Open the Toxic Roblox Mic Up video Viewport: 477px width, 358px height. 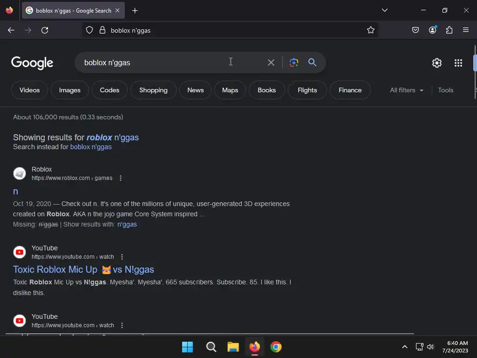(83, 269)
